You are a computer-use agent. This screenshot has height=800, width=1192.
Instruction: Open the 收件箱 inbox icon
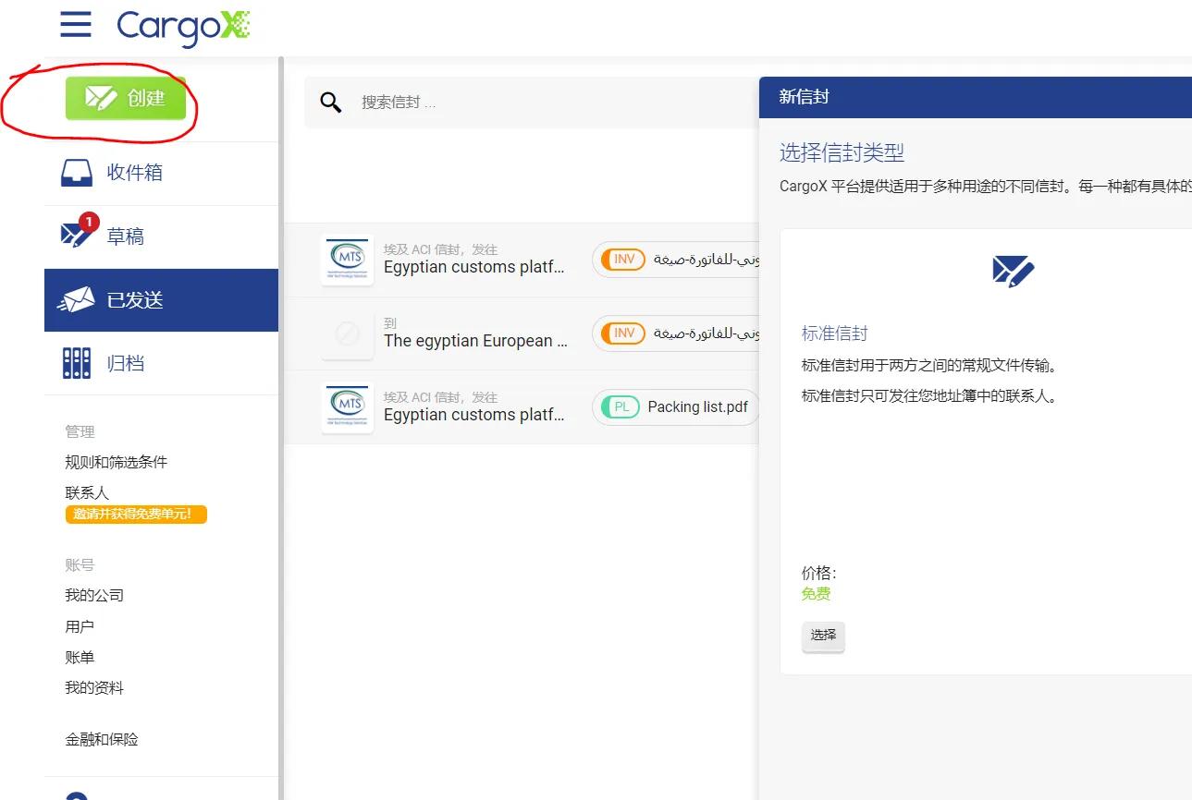76,172
